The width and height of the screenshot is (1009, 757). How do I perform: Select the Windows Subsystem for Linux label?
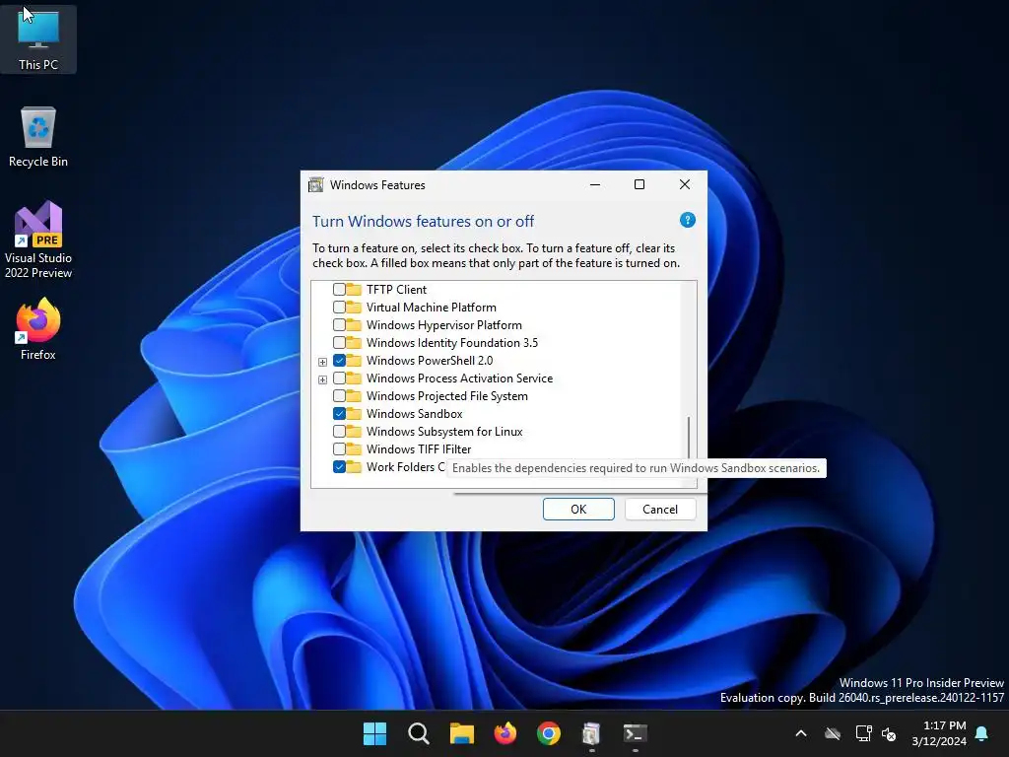444,432
